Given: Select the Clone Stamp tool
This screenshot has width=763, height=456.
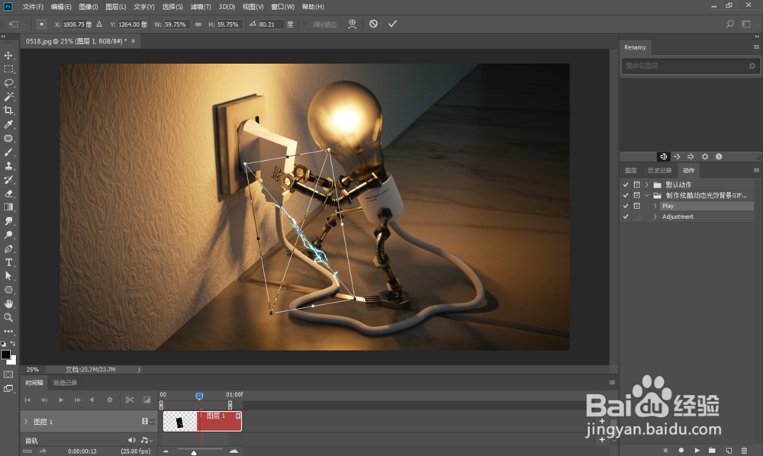Looking at the screenshot, I should tap(8, 165).
